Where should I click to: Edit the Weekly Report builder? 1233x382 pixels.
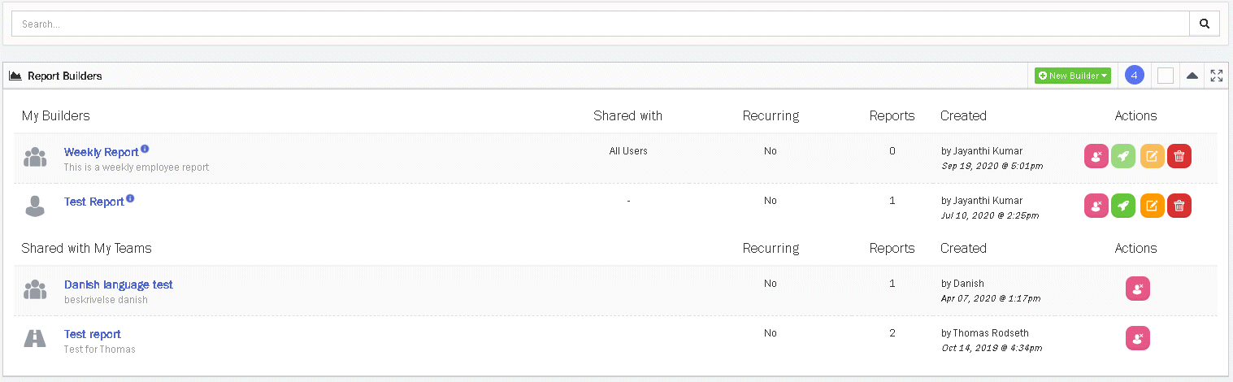1152,156
